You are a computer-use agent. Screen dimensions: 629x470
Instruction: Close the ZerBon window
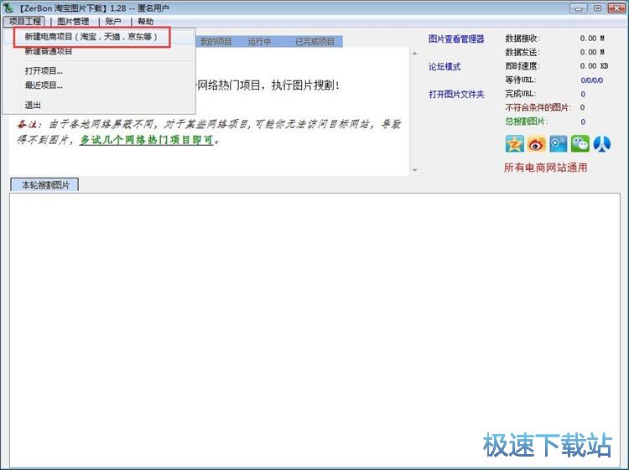(x=616, y=8)
